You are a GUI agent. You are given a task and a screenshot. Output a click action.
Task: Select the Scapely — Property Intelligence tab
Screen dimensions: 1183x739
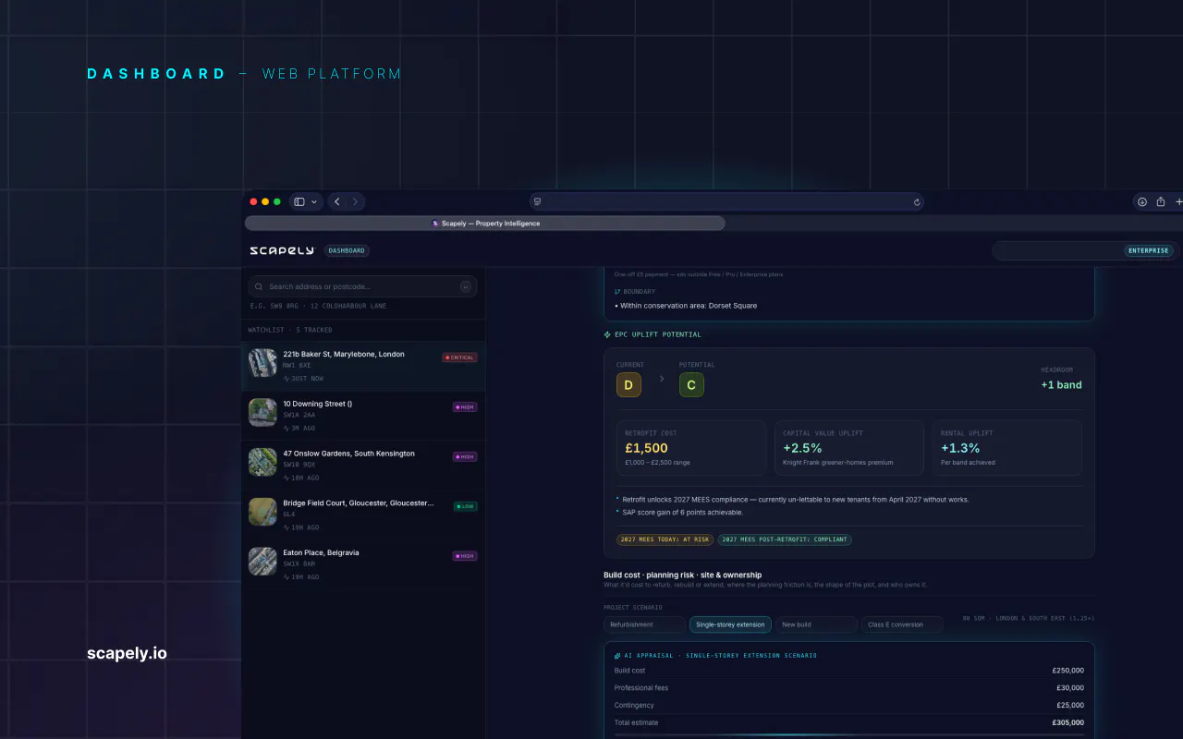485,224
